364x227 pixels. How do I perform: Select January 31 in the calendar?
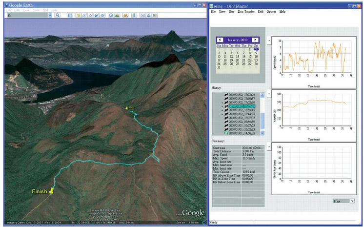point(219,67)
